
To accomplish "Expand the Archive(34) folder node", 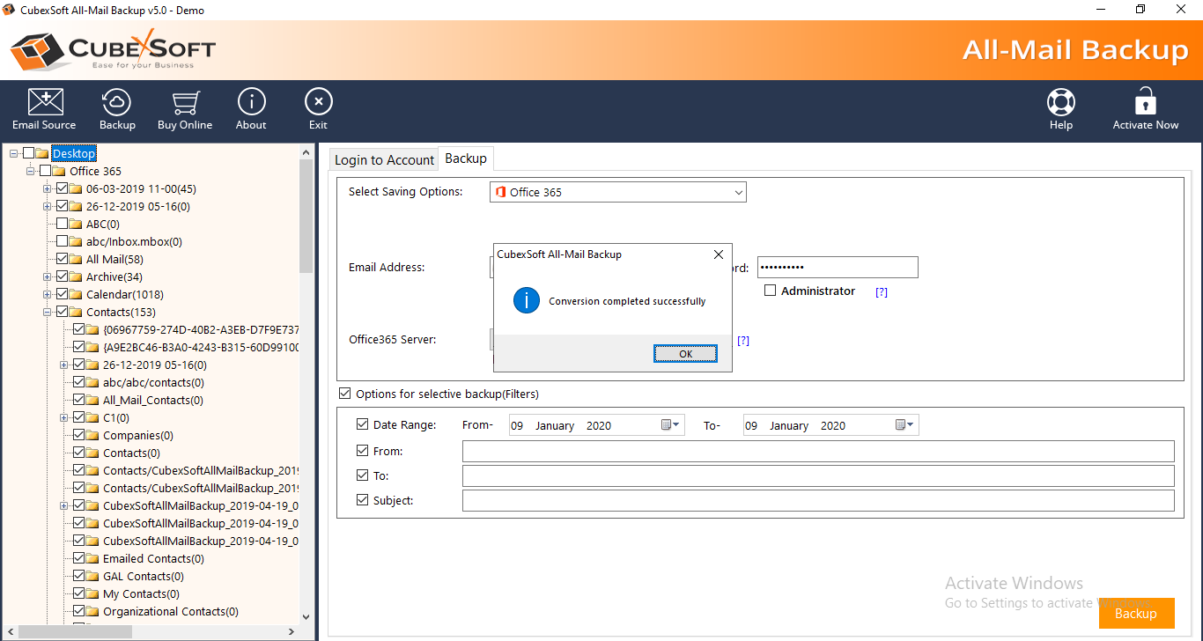I will tap(48, 276).
